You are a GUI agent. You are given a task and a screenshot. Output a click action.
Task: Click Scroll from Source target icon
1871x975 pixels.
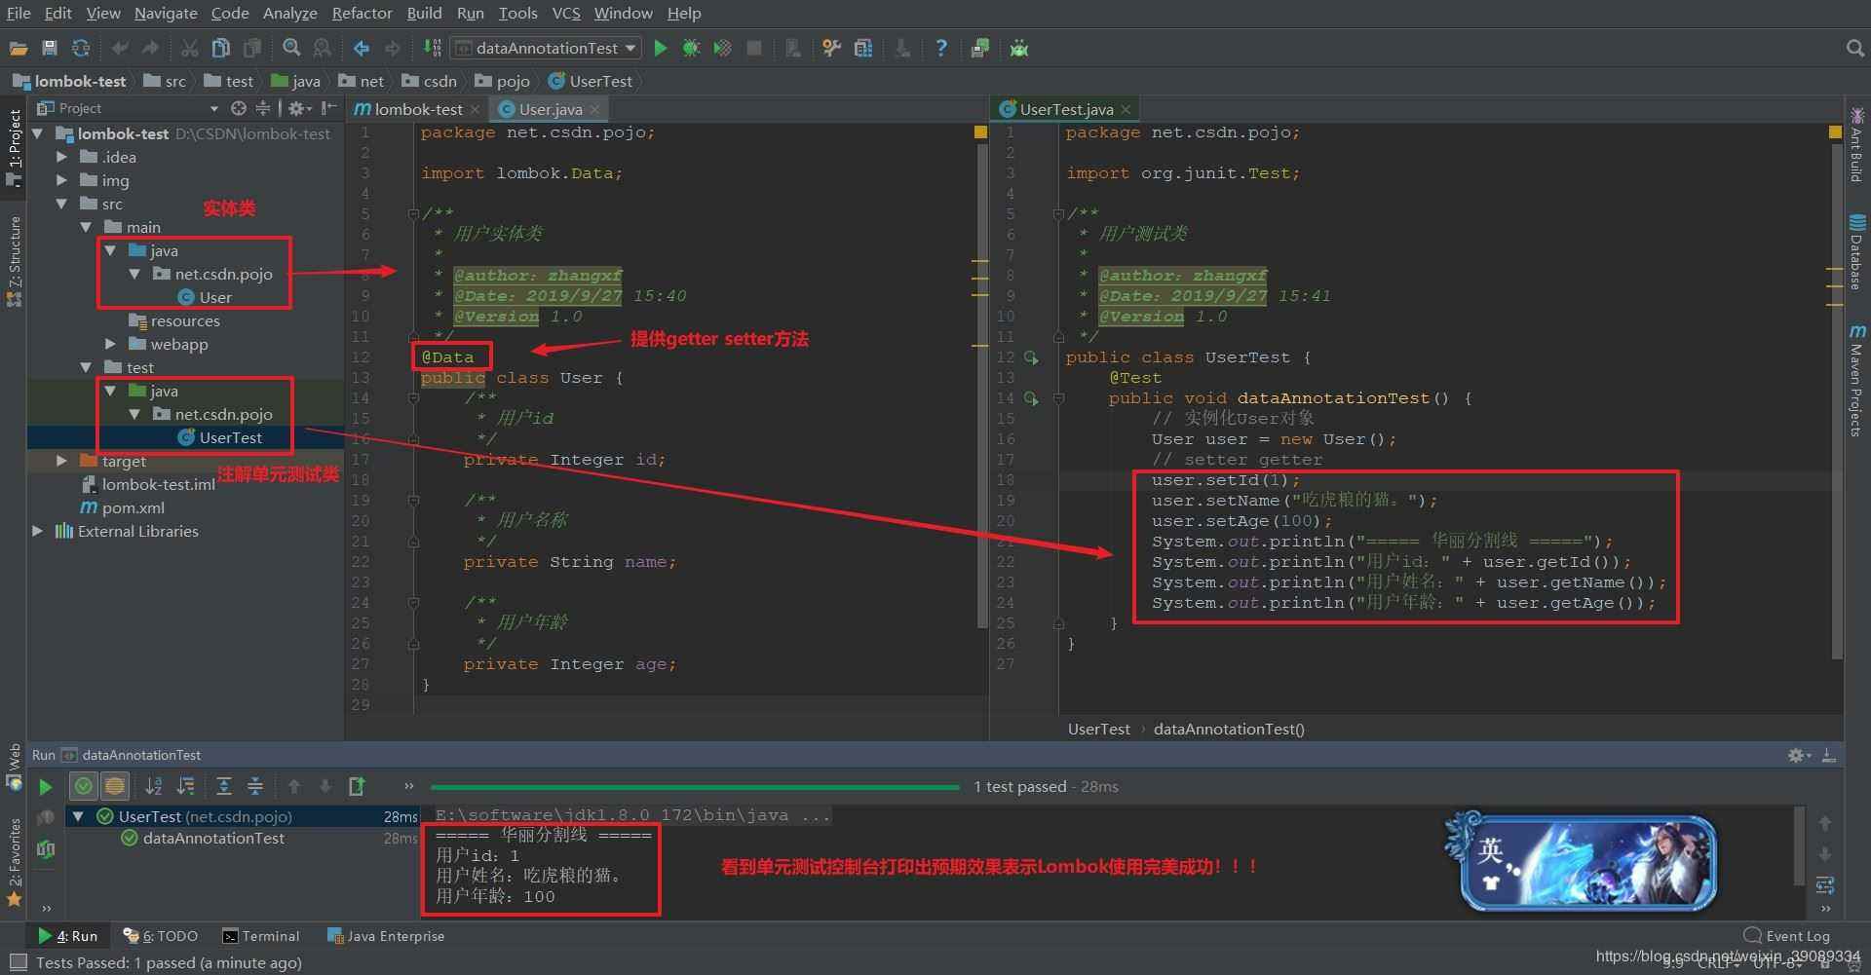pos(238,108)
